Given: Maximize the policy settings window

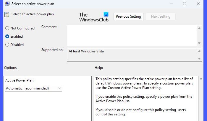Looking at the screenshot, I should coord(185,4).
